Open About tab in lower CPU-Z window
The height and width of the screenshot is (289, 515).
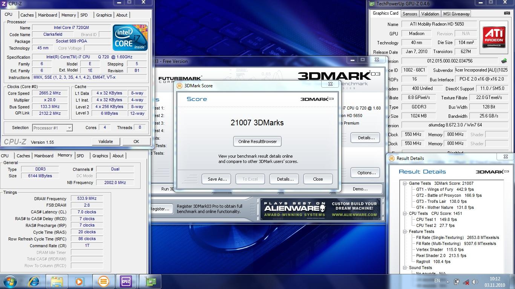point(118,156)
